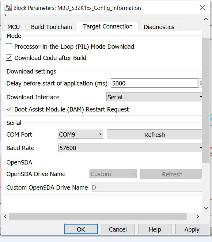Click the three-dot button beside delay field

pyautogui.click(x=201, y=83)
